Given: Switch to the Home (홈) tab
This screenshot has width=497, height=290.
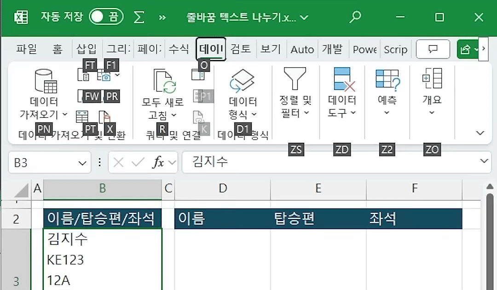Looking at the screenshot, I should pyautogui.click(x=58, y=49).
